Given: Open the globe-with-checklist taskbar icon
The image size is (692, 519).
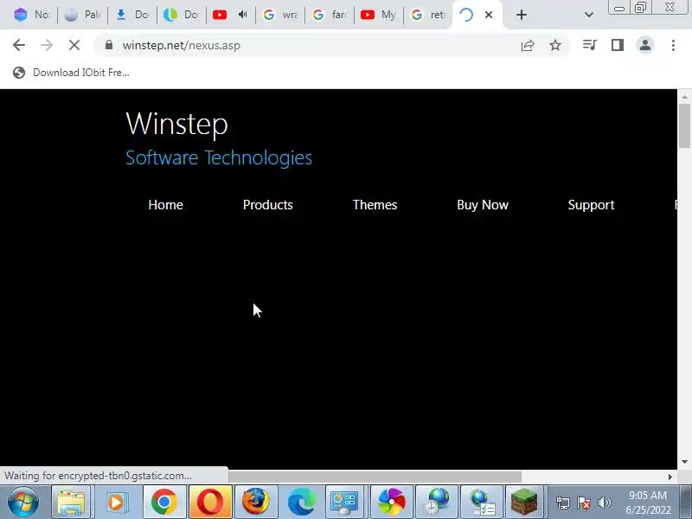Looking at the screenshot, I should (481, 502).
